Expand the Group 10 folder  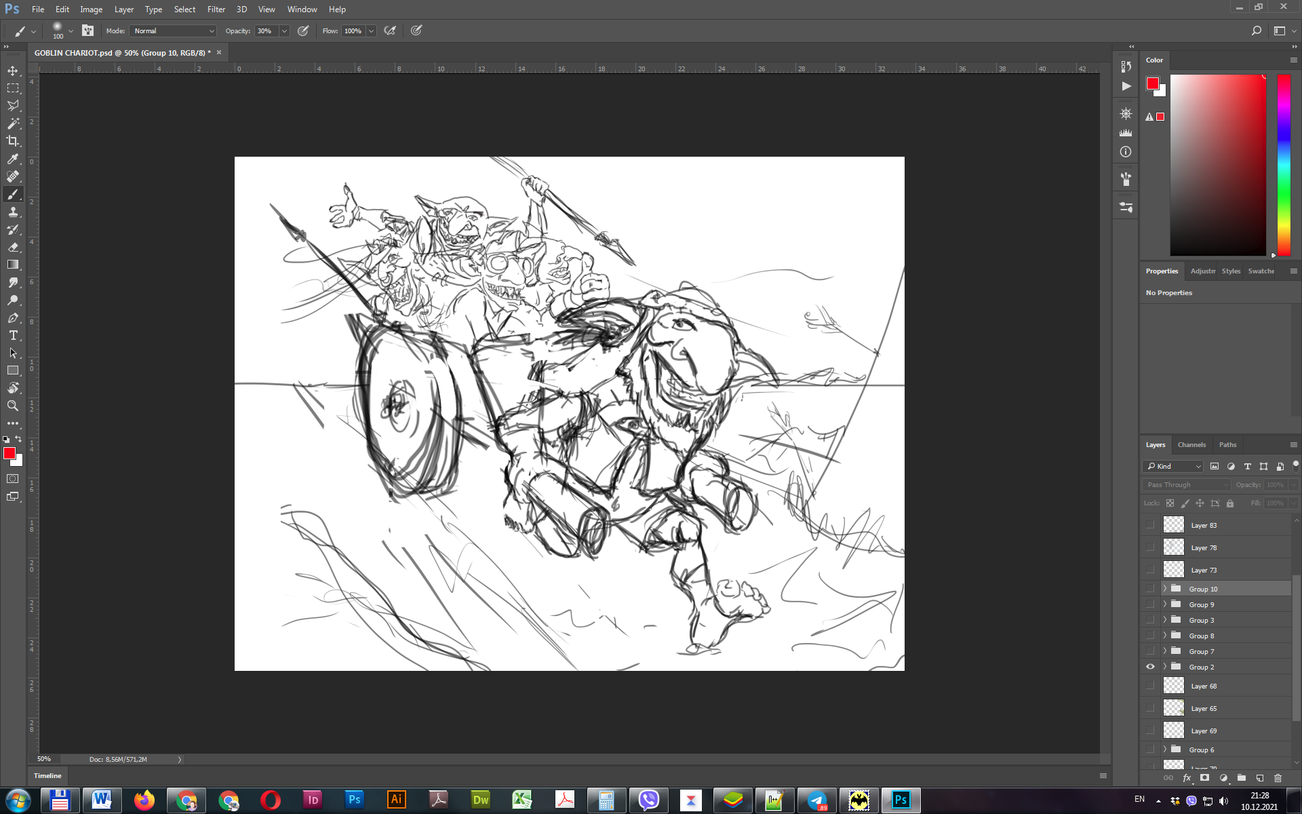[x=1164, y=589]
